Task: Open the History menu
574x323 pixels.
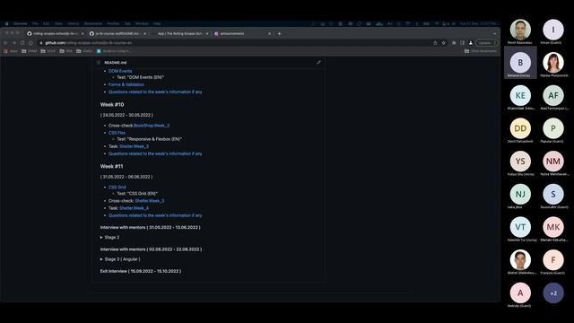Action: 74,24
